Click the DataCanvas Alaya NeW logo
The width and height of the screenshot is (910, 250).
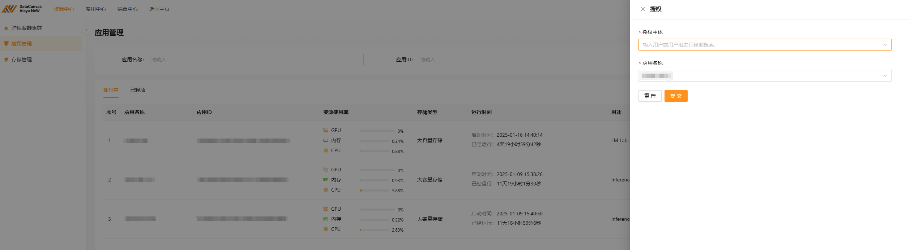pos(22,9)
